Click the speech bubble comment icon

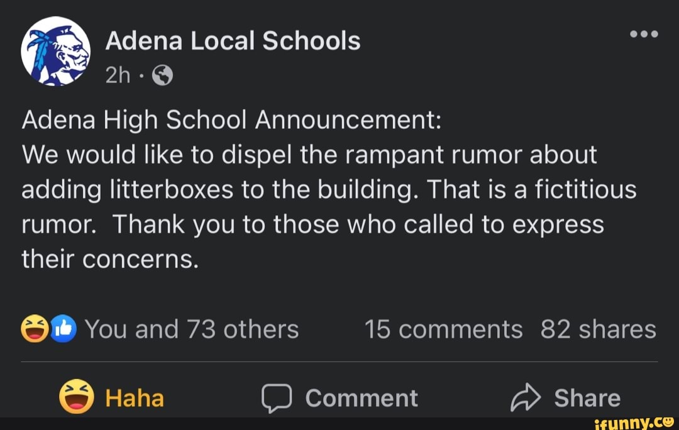pos(276,399)
